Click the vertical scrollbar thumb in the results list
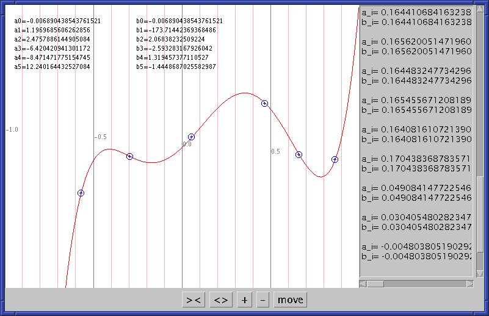 tap(479, 229)
